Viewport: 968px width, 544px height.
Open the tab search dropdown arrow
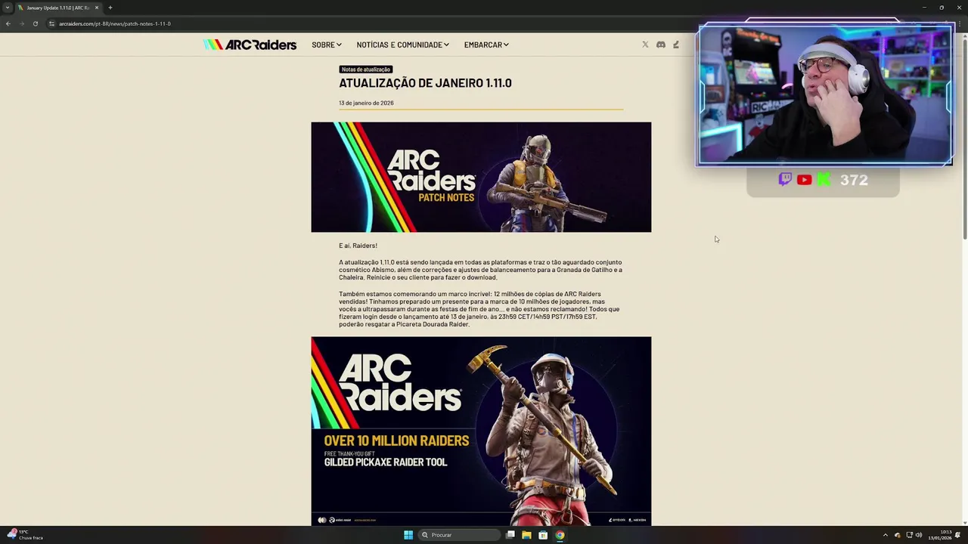(8, 8)
